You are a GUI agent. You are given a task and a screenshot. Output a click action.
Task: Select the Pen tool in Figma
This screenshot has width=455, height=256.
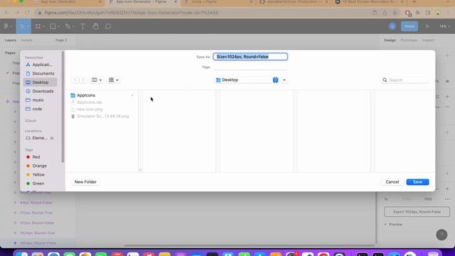pyautogui.click(x=68, y=26)
